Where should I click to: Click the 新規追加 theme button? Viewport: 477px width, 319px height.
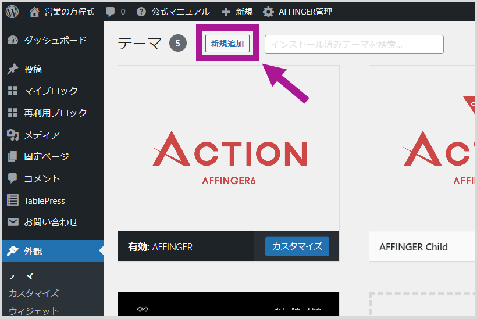pyautogui.click(x=227, y=44)
